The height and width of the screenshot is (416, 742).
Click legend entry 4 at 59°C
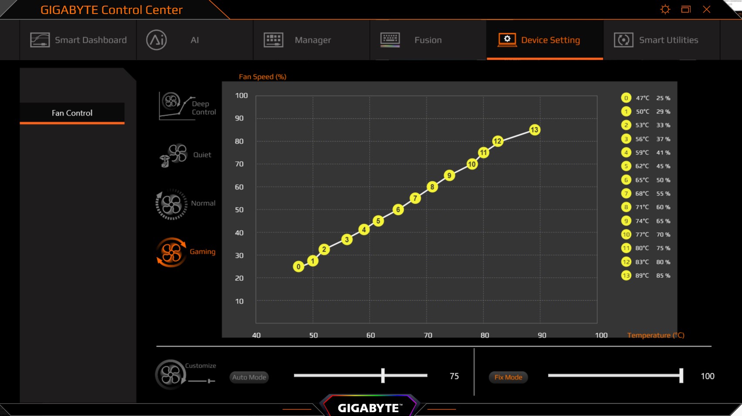click(646, 153)
